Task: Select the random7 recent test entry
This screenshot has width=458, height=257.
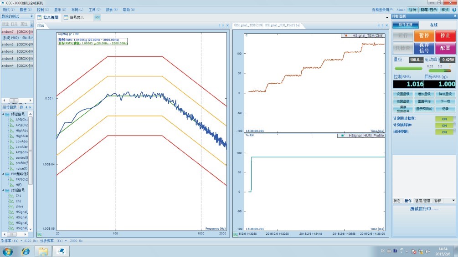Action: 16,32
